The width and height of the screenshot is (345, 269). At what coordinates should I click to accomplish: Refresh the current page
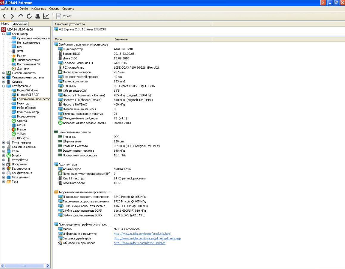coord(29,16)
